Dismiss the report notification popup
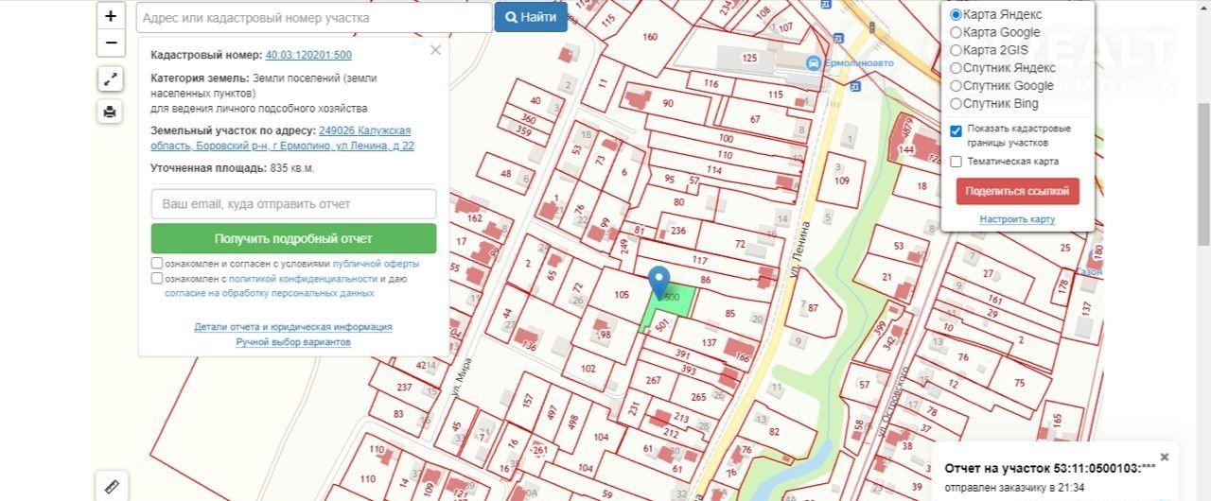Image resolution: width=1211 pixels, height=501 pixels. 1165,457
